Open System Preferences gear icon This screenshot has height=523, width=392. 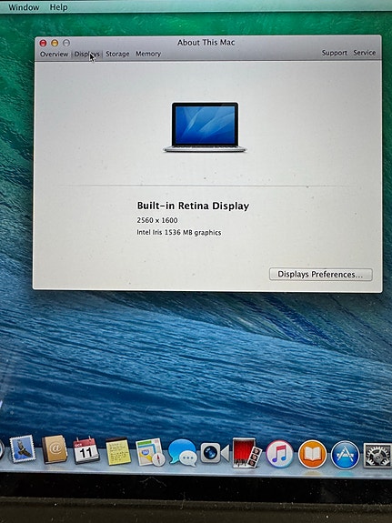coord(377,456)
